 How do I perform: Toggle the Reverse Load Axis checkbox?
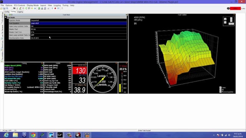tap(220, 92)
